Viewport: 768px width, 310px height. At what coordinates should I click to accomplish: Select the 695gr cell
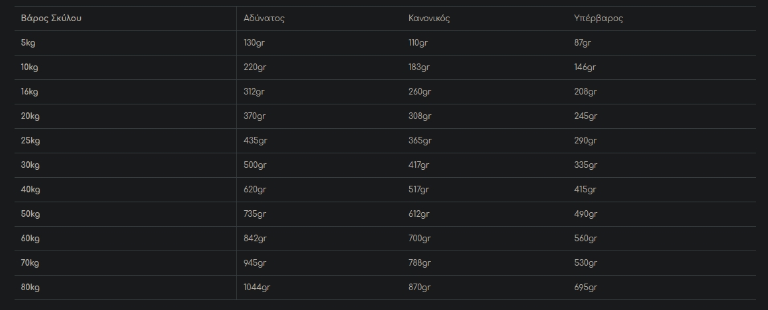[x=585, y=288]
